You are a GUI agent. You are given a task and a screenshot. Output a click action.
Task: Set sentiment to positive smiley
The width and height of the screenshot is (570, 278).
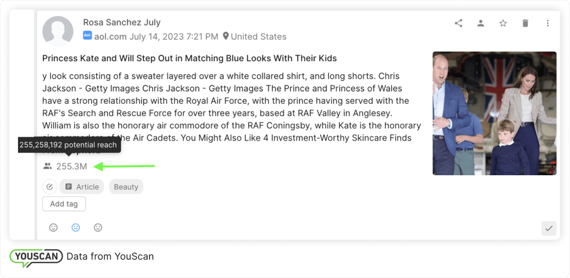pos(53,228)
